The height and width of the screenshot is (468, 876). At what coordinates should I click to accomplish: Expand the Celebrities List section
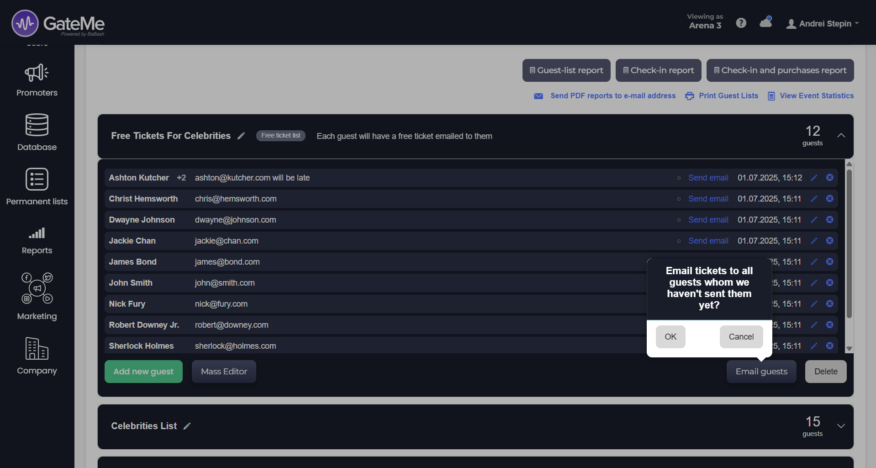pyautogui.click(x=841, y=426)
